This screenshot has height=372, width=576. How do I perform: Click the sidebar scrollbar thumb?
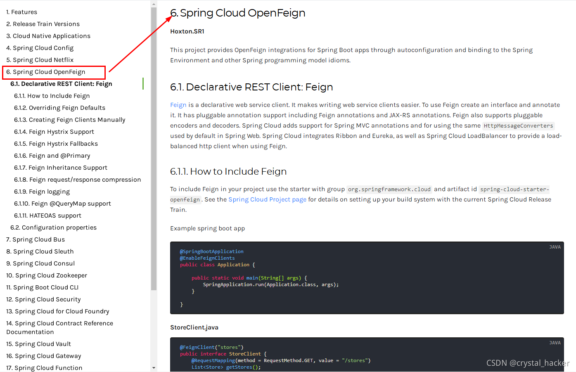point(154,149)
